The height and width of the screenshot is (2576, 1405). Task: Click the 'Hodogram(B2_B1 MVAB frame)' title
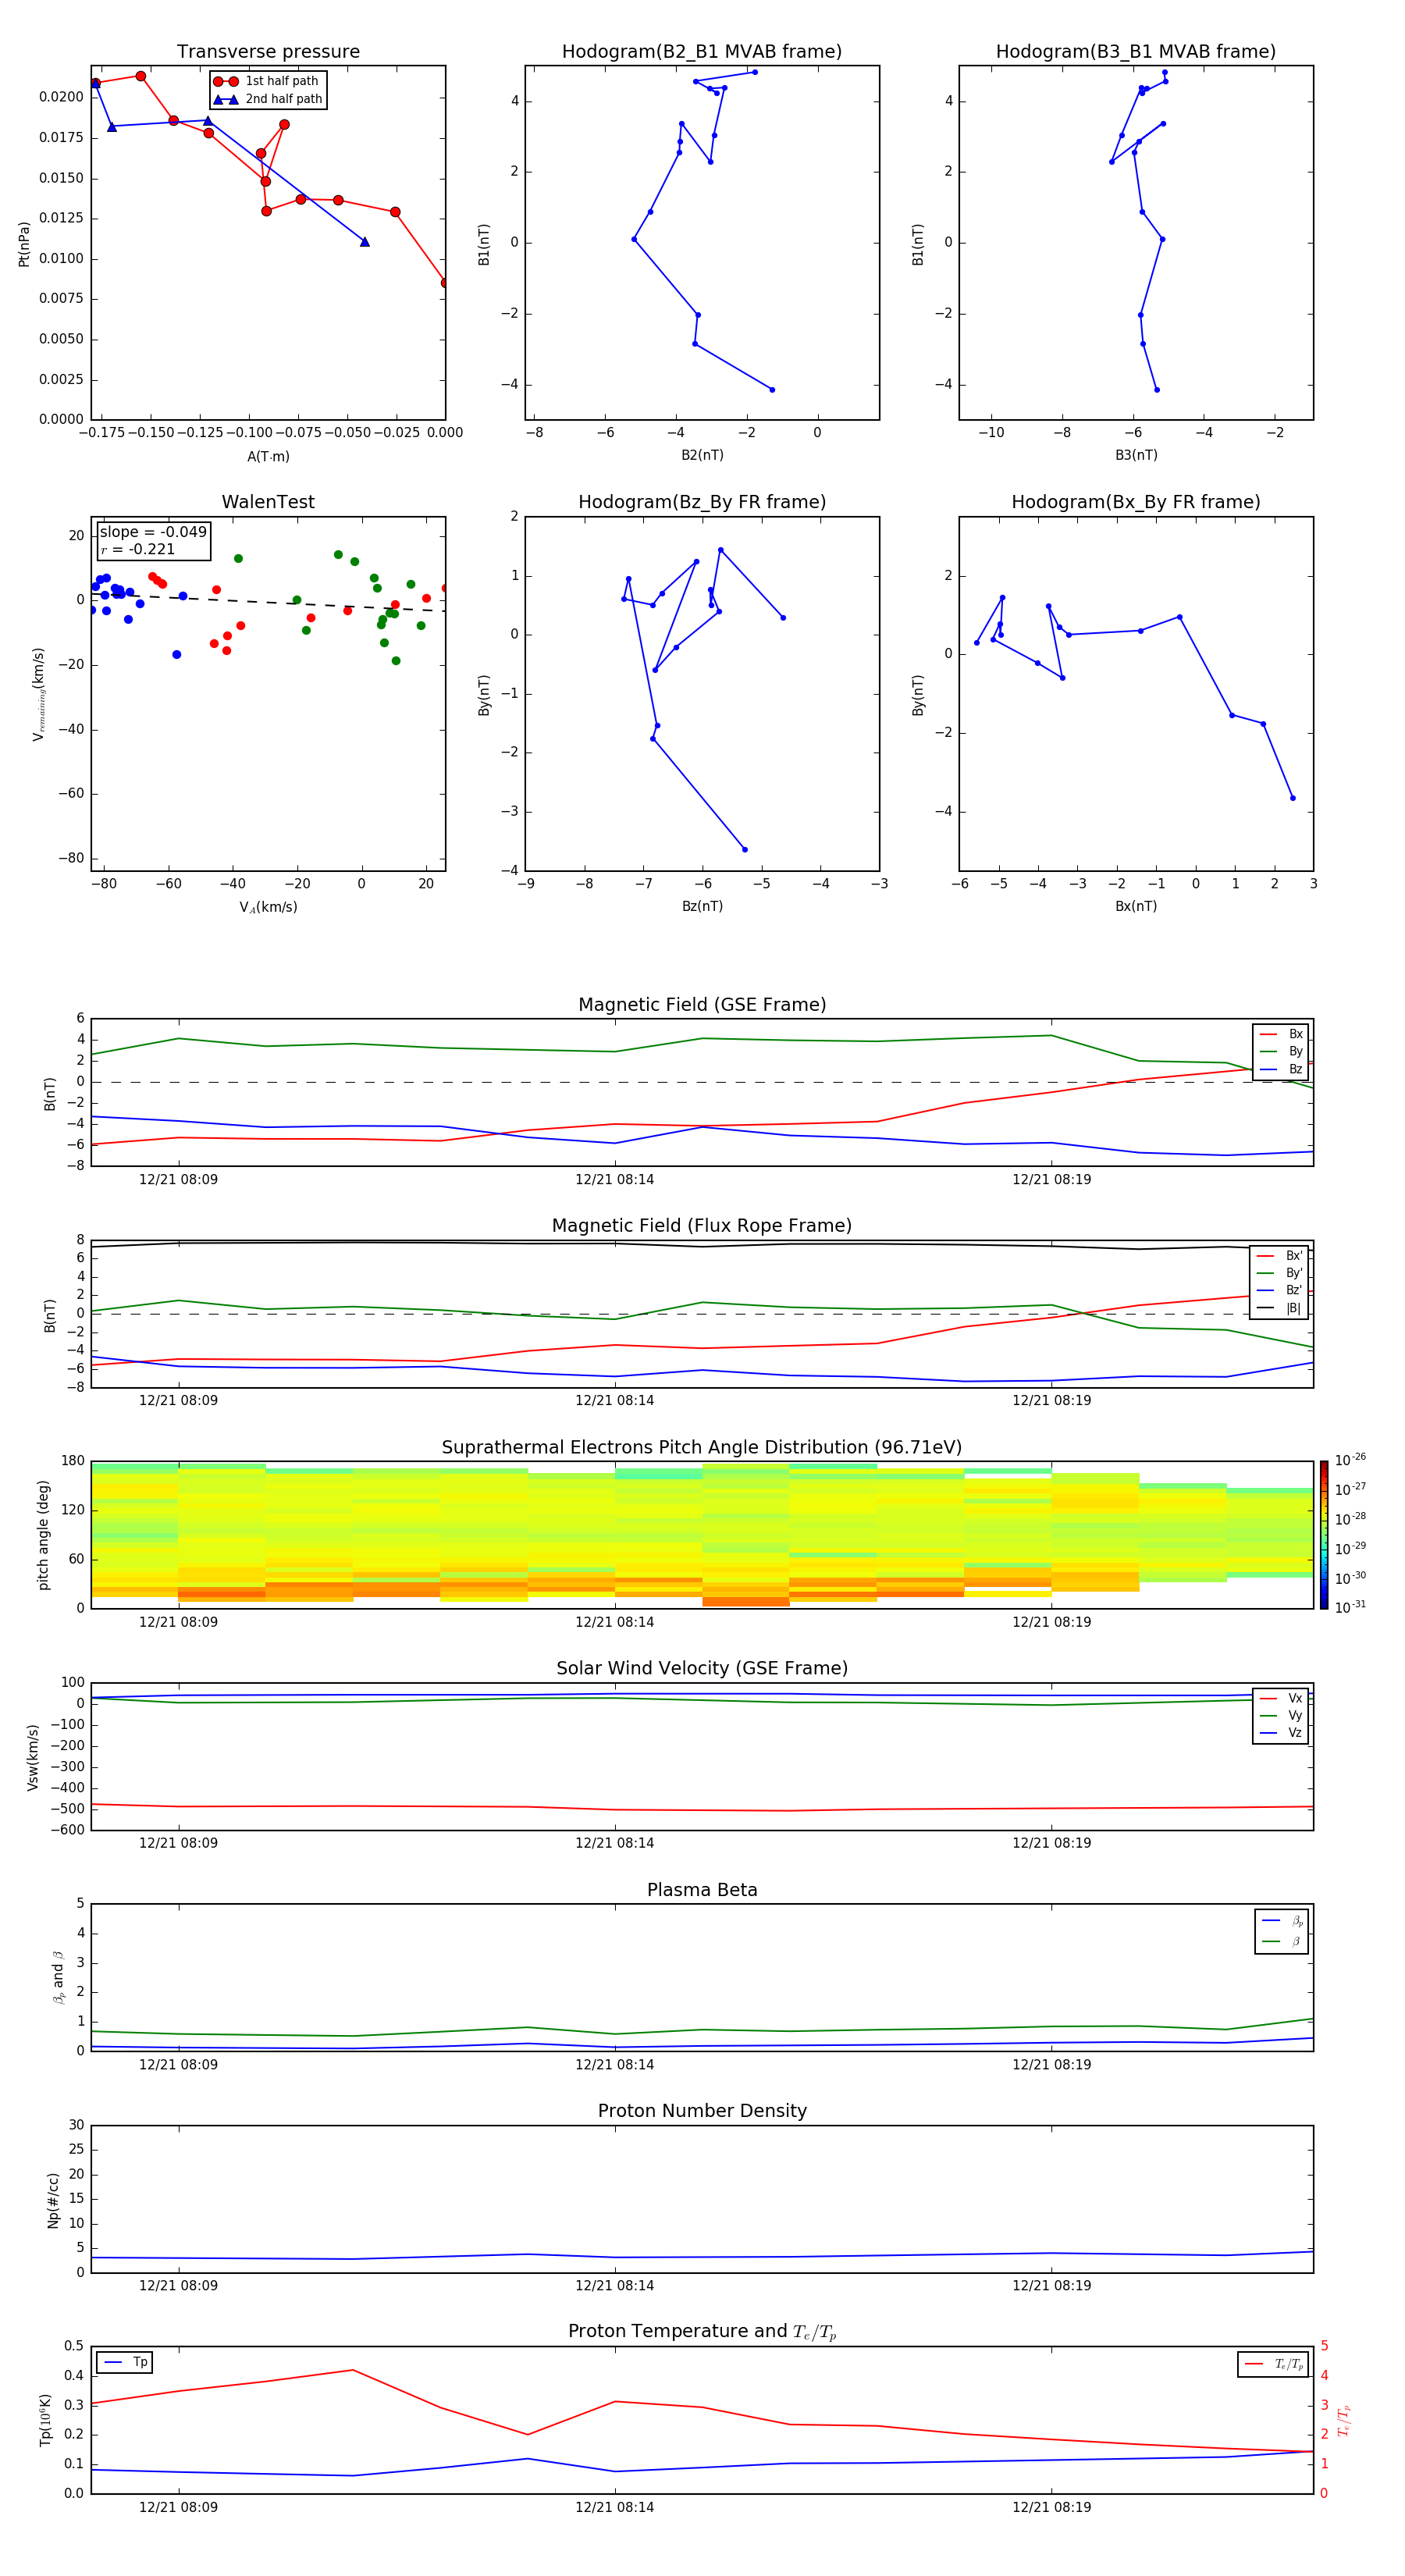tap(702, 52)
